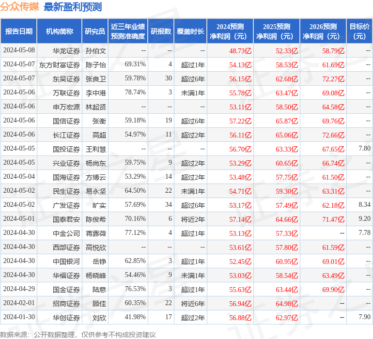
Task: Click target price 7.90
Action: tap(364, 317)
